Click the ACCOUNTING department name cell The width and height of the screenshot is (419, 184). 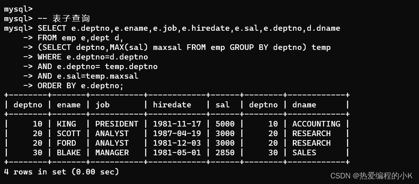tap(316, 124)
